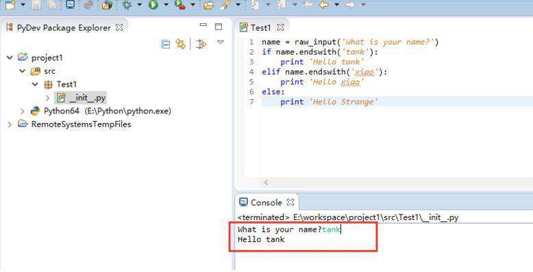Image resolution: width=533 pixels, height=272 pixels.
Task: Click the editor horizontal scrollbar left arrow
Action: (266, 182)
